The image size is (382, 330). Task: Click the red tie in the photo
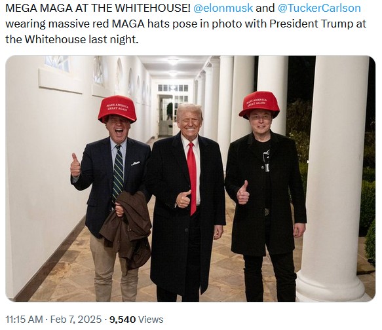point(192,178)
